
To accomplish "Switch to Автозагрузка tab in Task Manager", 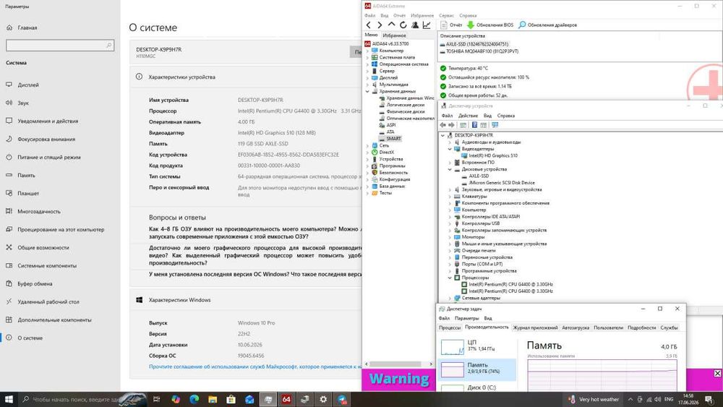I will click(x=576, y=327).
